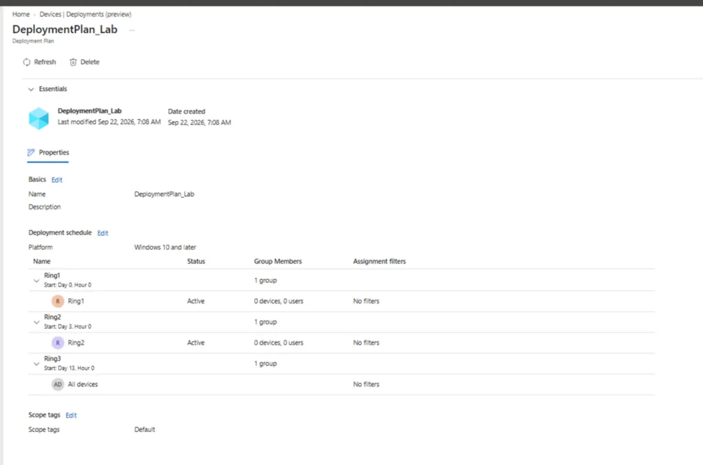Click the DeploymentPlan_Lab blue cube icon
This screenshot has height=465, width=703.
coord(39,118)
